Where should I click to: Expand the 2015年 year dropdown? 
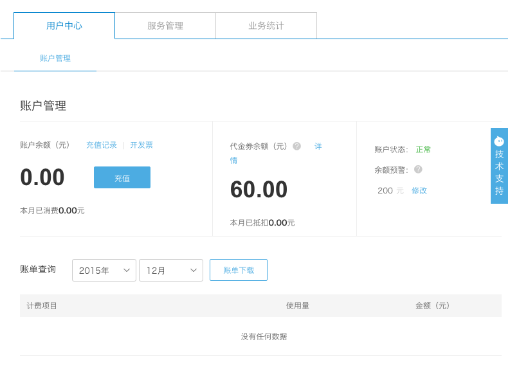click(104, 271)
